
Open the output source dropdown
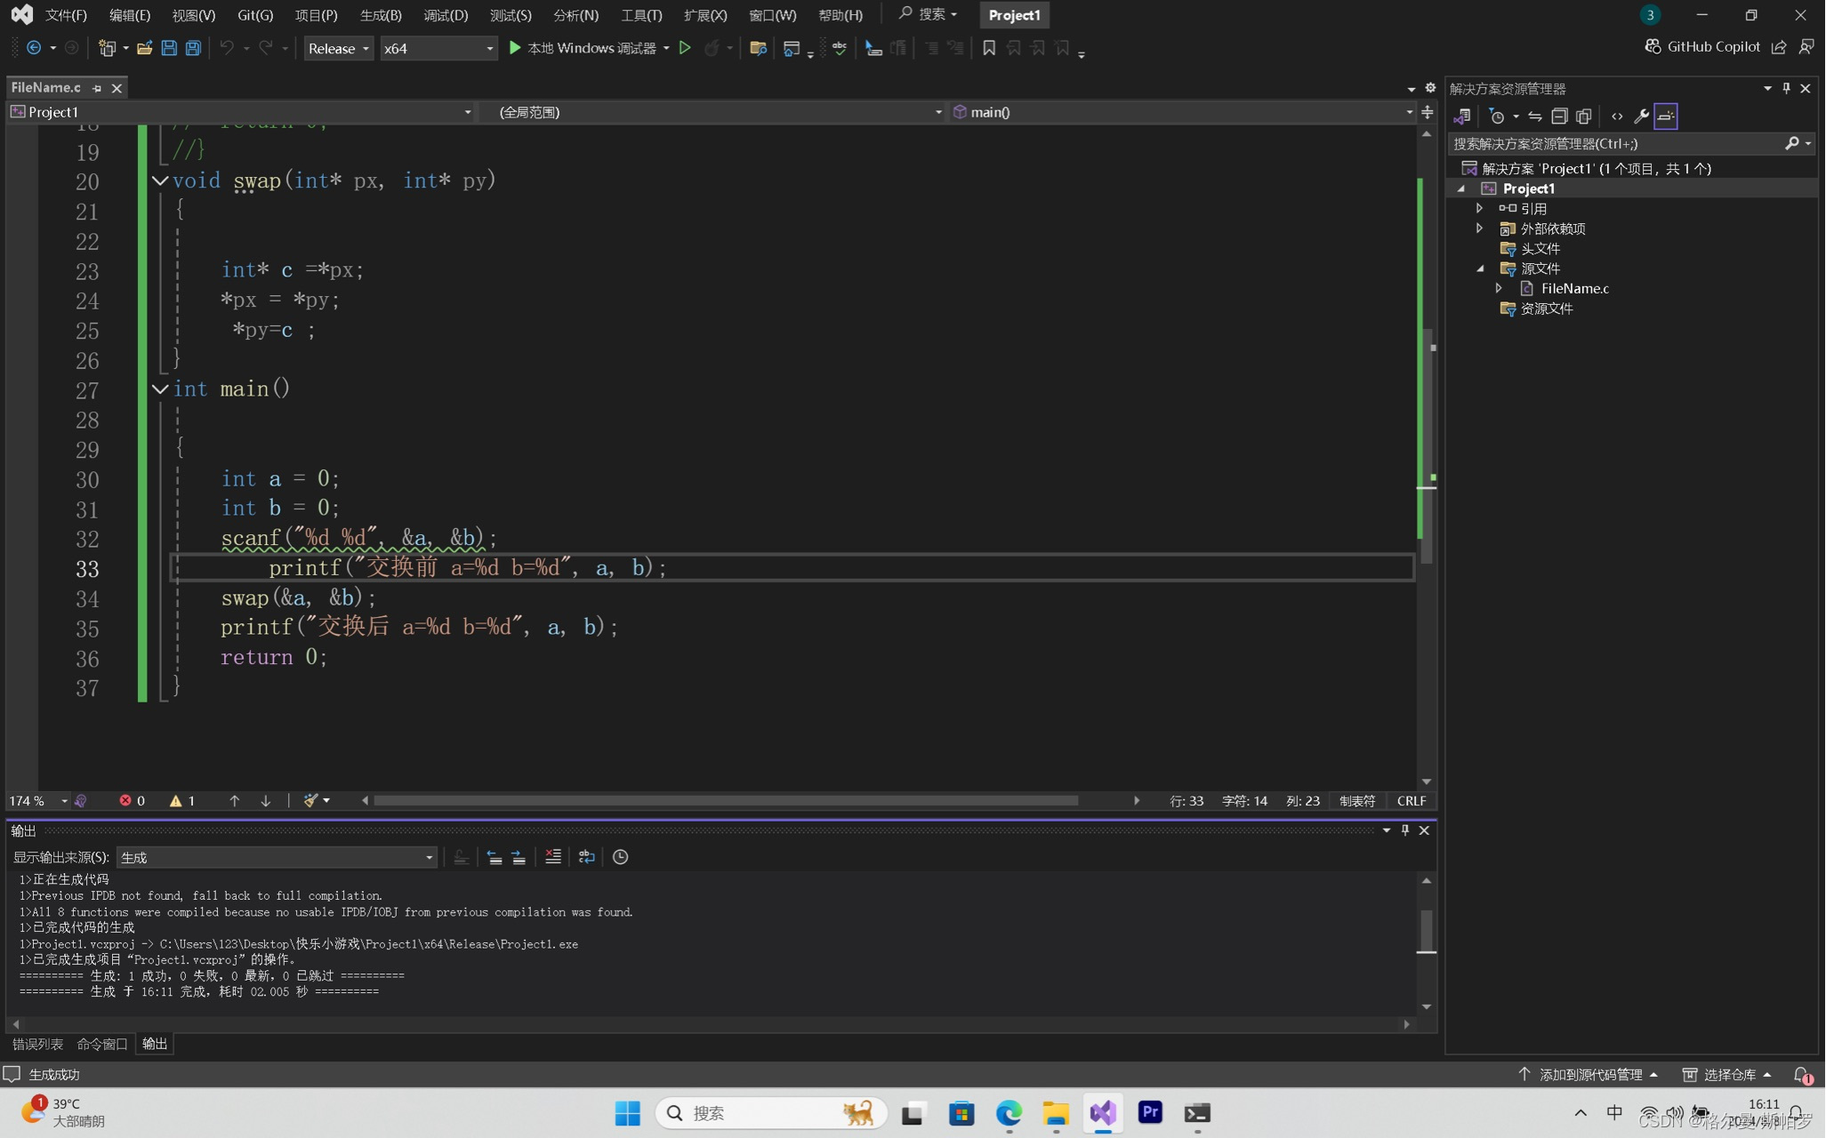[276, 857]
